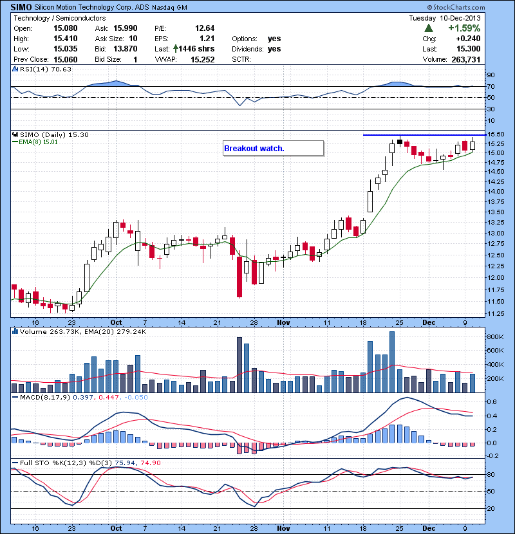Click Silicon Motion Technology Corp. ADS name
Image resolution: width=515 pixels, height=534 pixels.
(91, 7)
